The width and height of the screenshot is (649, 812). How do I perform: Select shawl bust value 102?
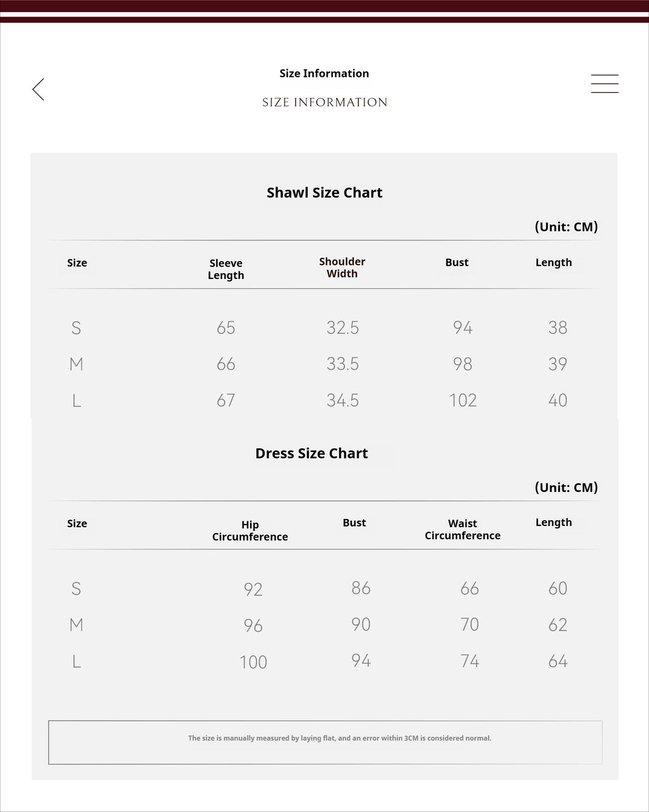coord(463,400)
